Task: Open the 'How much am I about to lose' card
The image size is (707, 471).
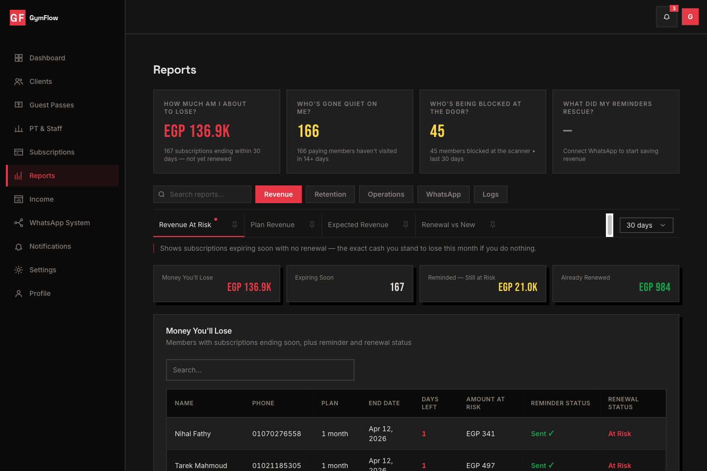Action: [x=217, y=131]
